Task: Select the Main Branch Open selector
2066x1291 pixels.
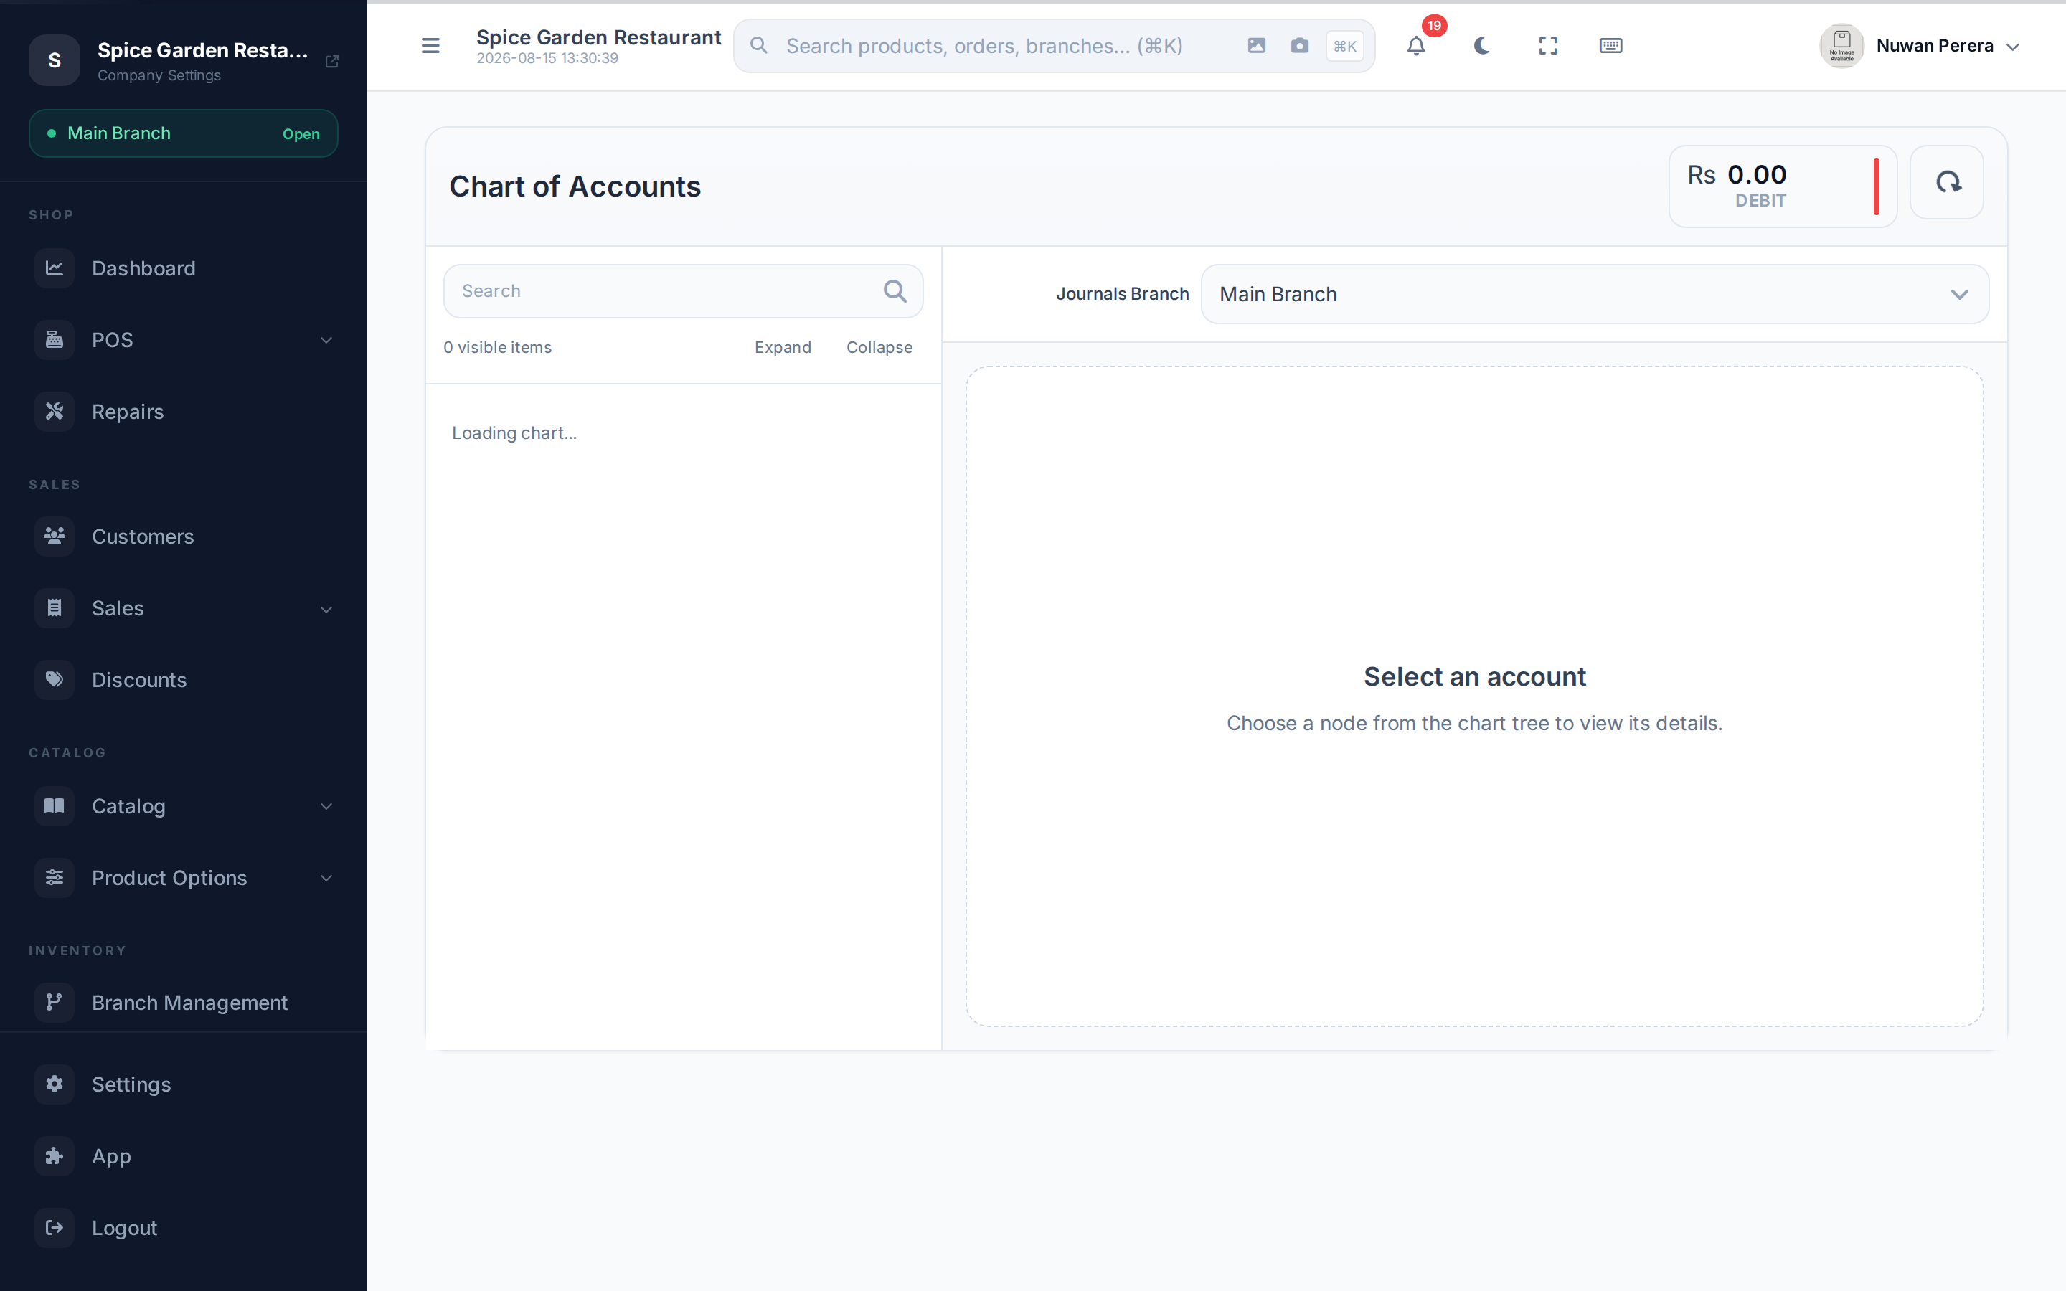Action: click(x=184, y=133)
